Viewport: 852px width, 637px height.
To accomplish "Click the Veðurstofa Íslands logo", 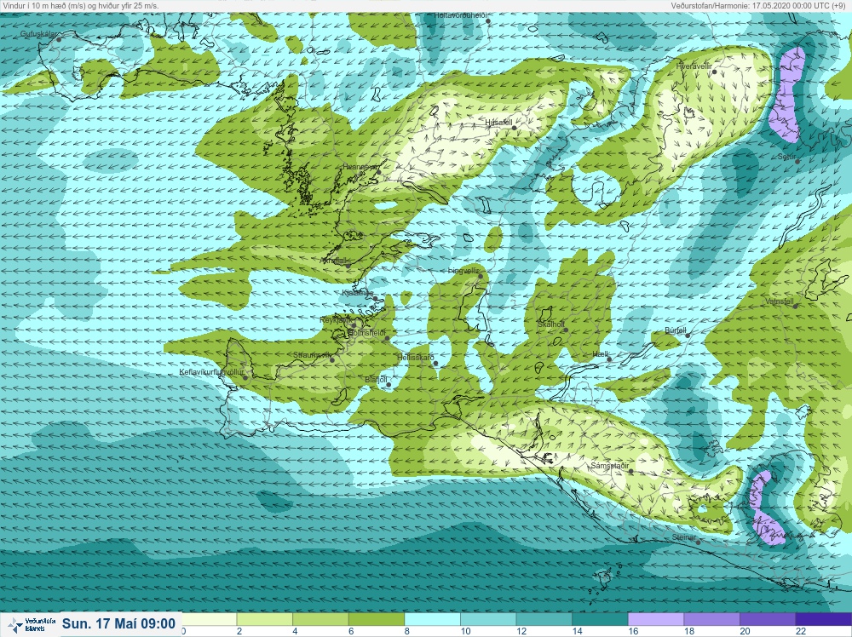I will click(31, 625).
